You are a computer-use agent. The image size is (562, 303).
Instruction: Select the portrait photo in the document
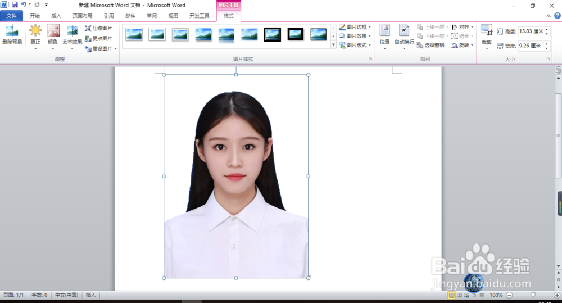point(236,177)
